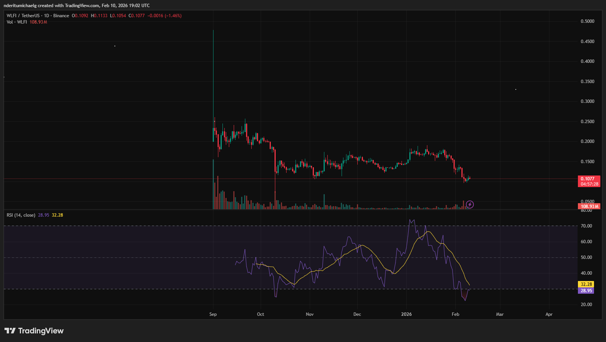Select the RSI (14, close) indicator label
606x342 pixels.
point(21,215)
